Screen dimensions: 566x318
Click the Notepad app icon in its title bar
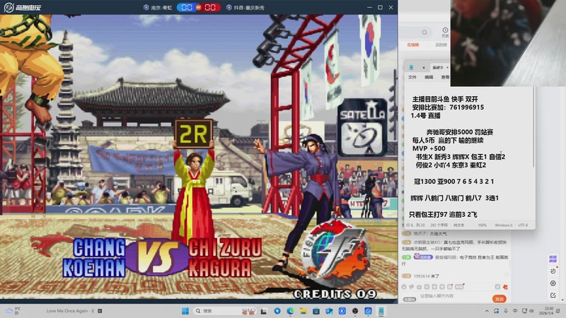(411, 67)
